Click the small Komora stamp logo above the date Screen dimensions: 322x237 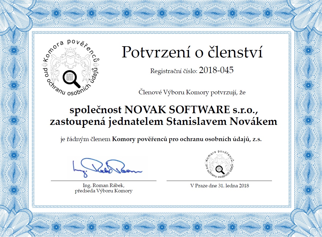(219, 164)
